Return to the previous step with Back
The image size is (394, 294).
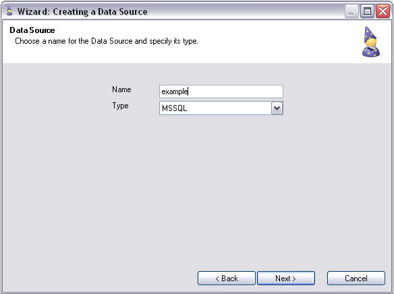point(227,279)
